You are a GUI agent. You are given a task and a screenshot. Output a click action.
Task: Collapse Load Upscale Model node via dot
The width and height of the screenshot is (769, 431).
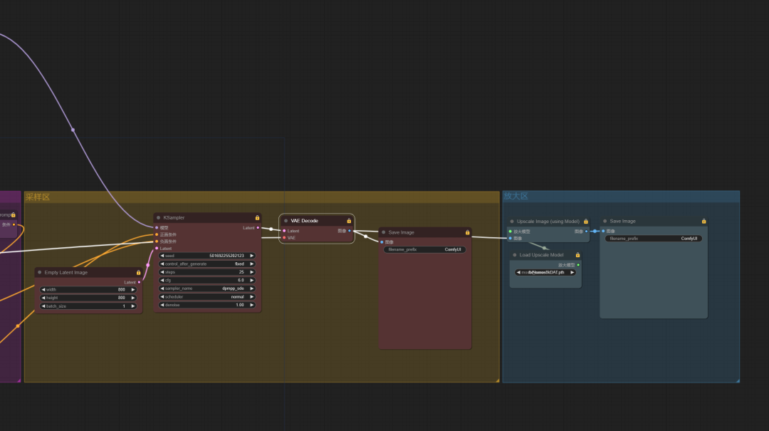point(515,255)
